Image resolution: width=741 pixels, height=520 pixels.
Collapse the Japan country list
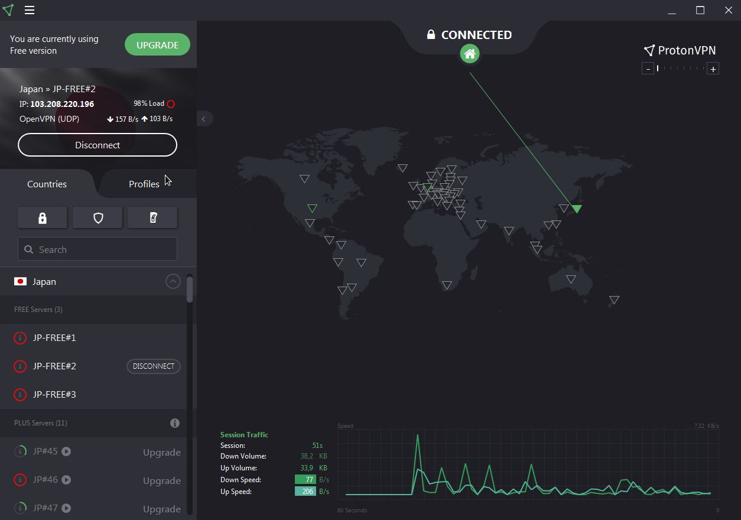173,281
